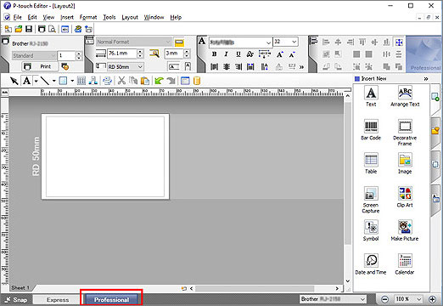Viewport: 443px width, 306px height.
Task: Select the line drawing tool
Action: click(x=45, y=81)
